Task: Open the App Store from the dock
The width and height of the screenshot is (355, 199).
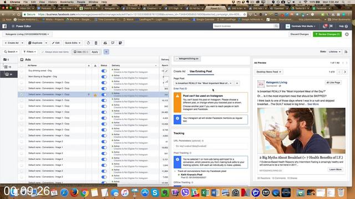Action: (145, 192)
